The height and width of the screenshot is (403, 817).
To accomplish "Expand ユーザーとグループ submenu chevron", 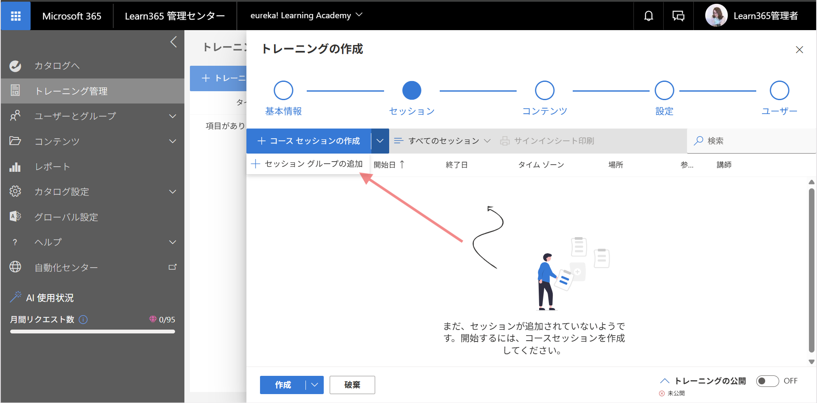I will [172, 116].
